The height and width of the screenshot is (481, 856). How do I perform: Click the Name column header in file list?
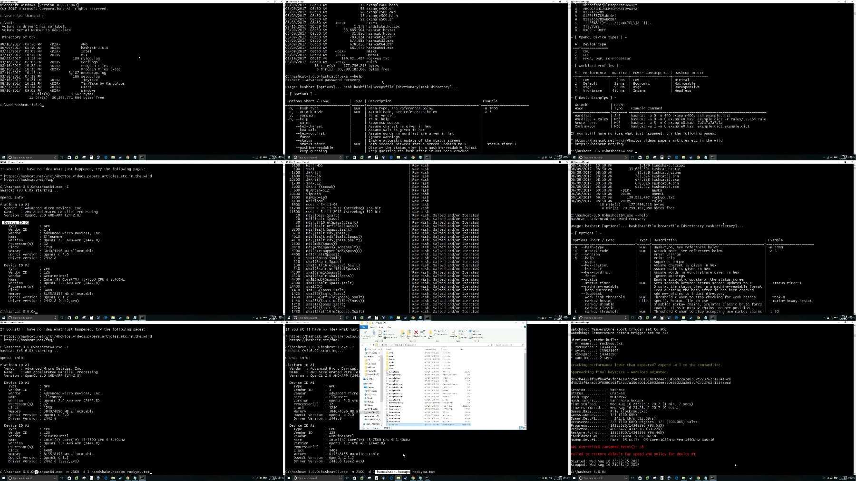pyautogui.click(x=389, y=350)
